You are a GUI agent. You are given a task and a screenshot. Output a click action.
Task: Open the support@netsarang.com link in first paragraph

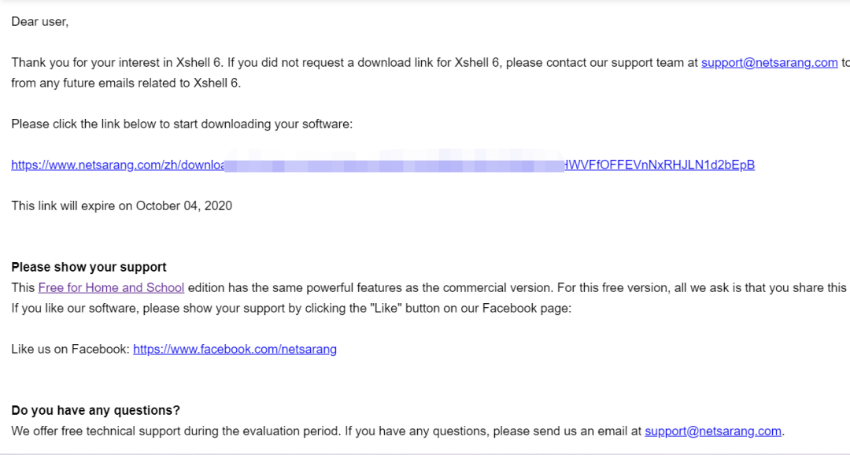click(769, 63)
